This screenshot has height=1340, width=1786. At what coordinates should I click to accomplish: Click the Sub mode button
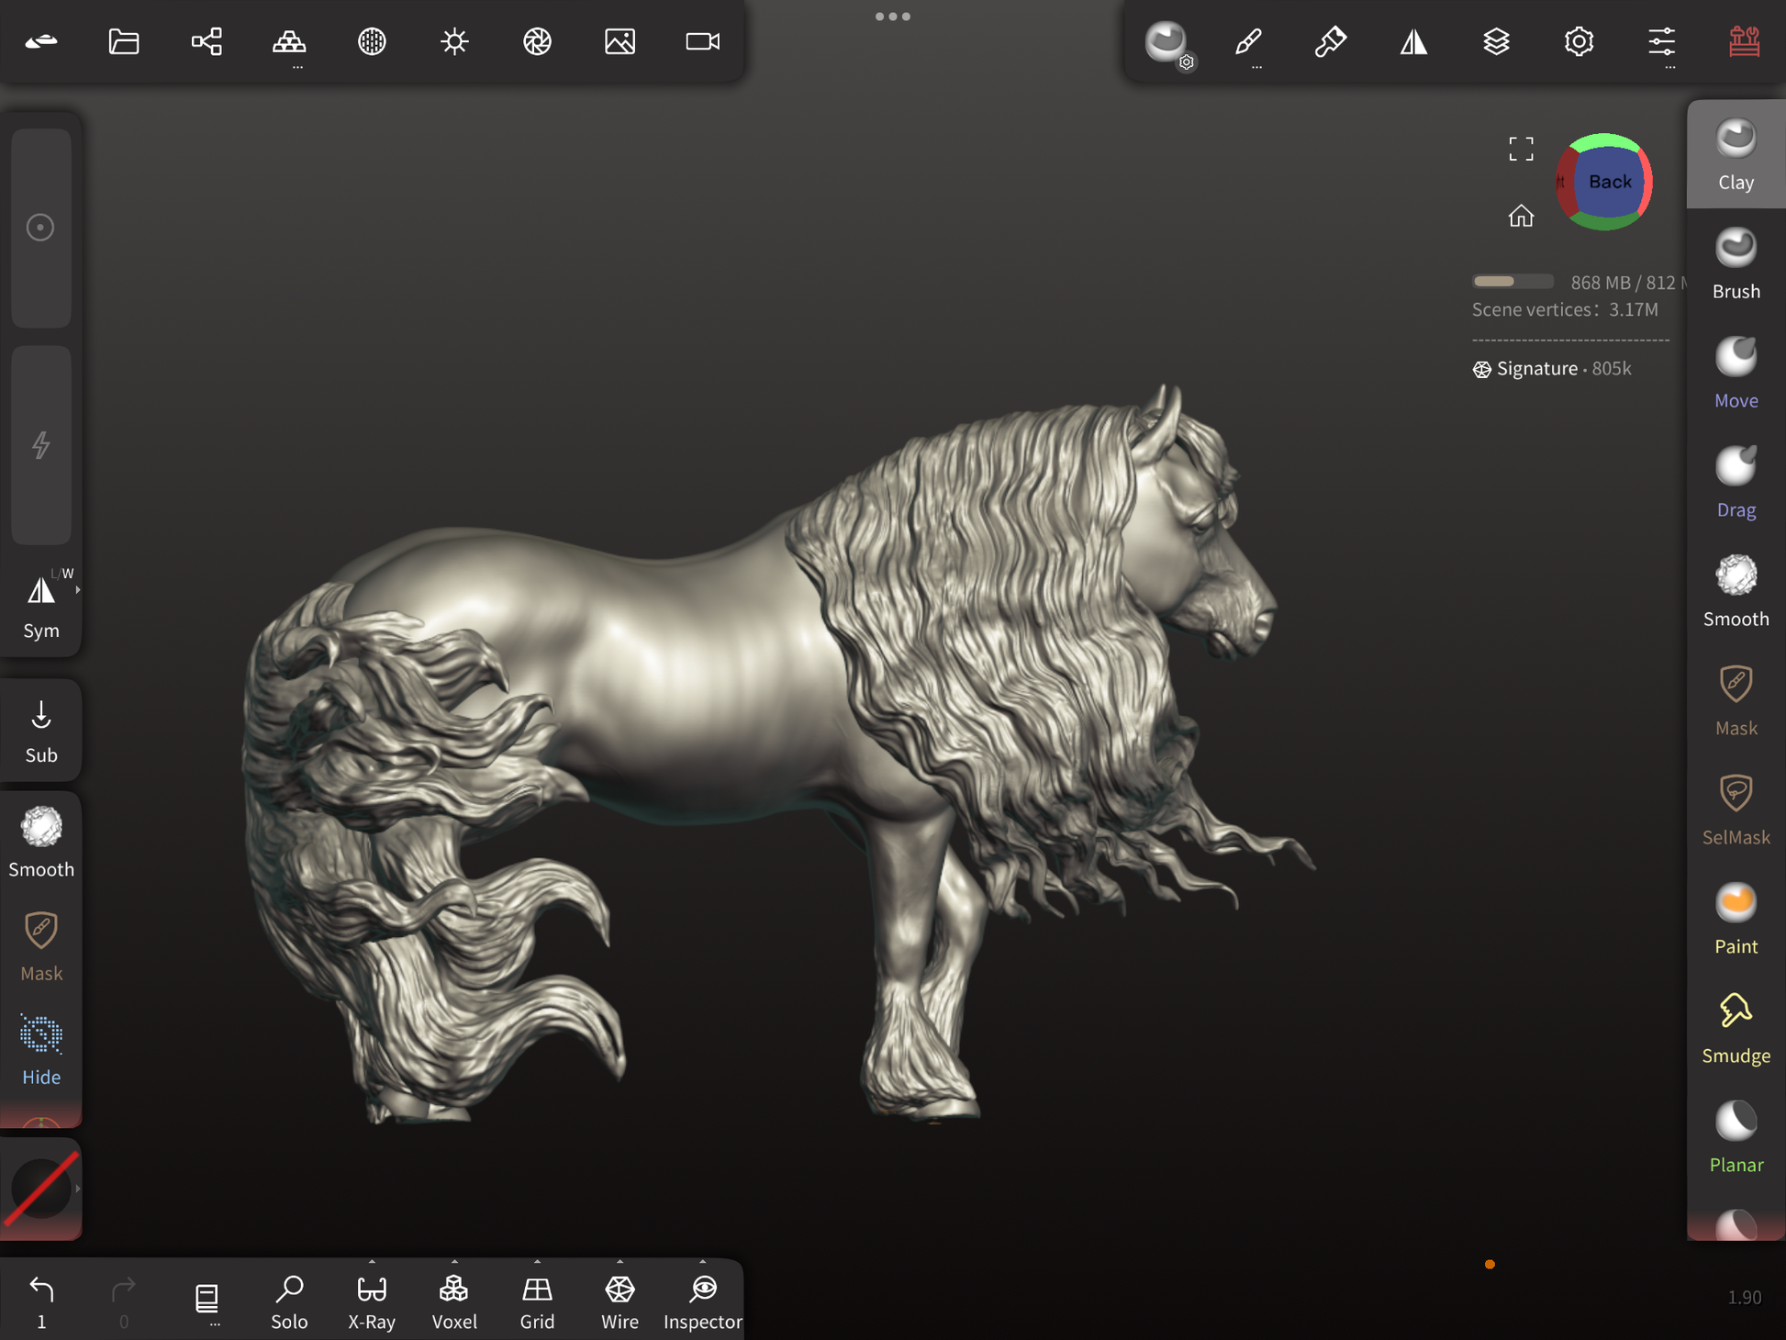click(41, 731)
